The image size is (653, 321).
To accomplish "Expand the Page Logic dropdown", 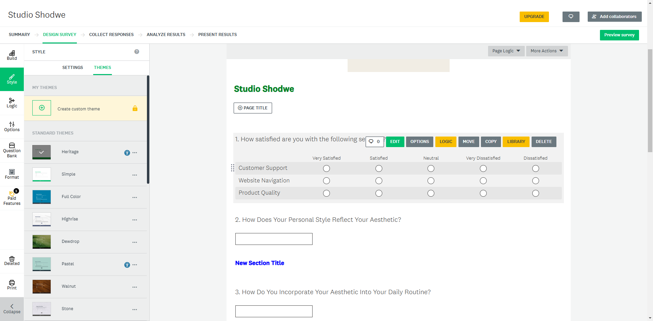I will click(506, 51).
